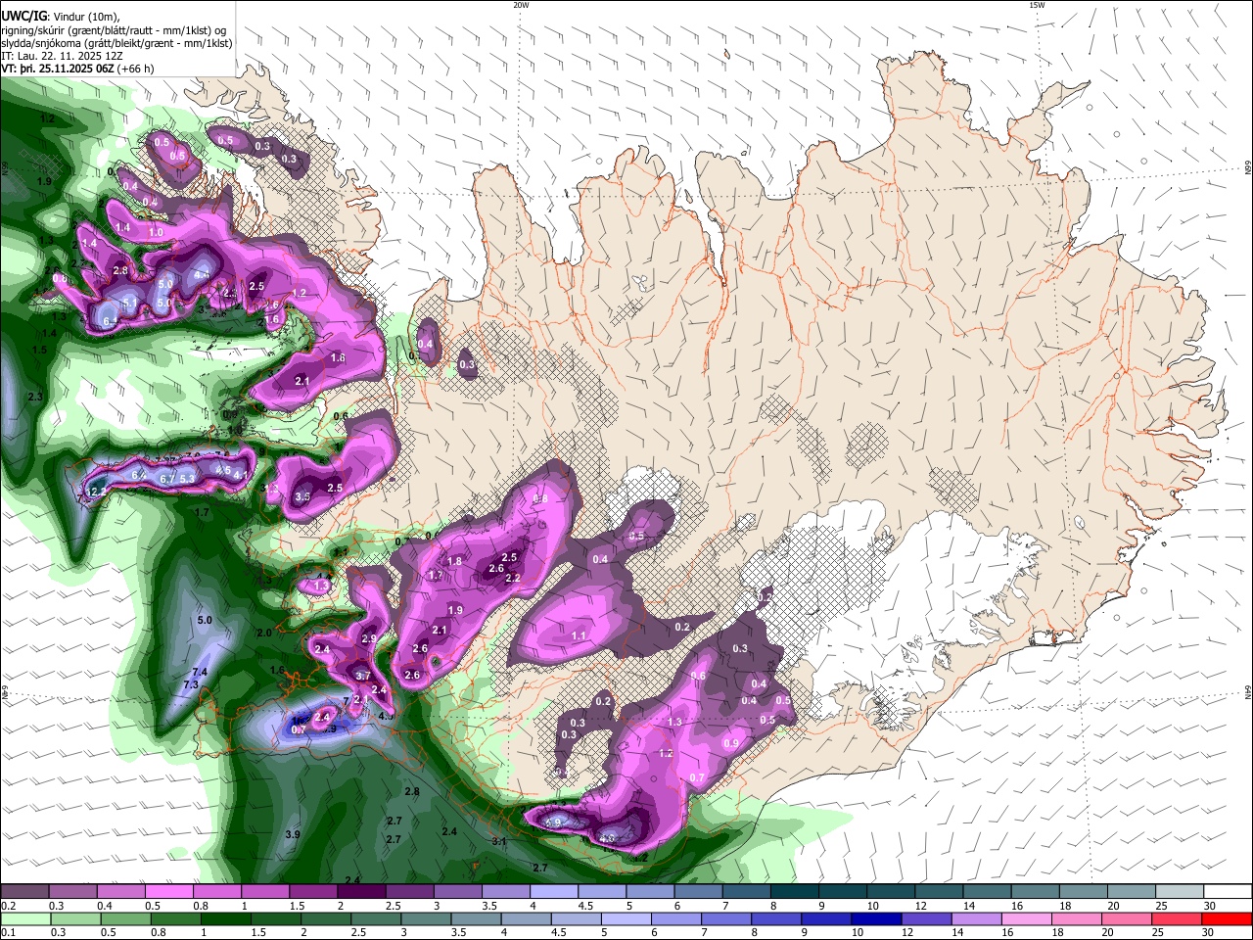
Task: Click the "20W" longitude label
Action: point(521,5)
